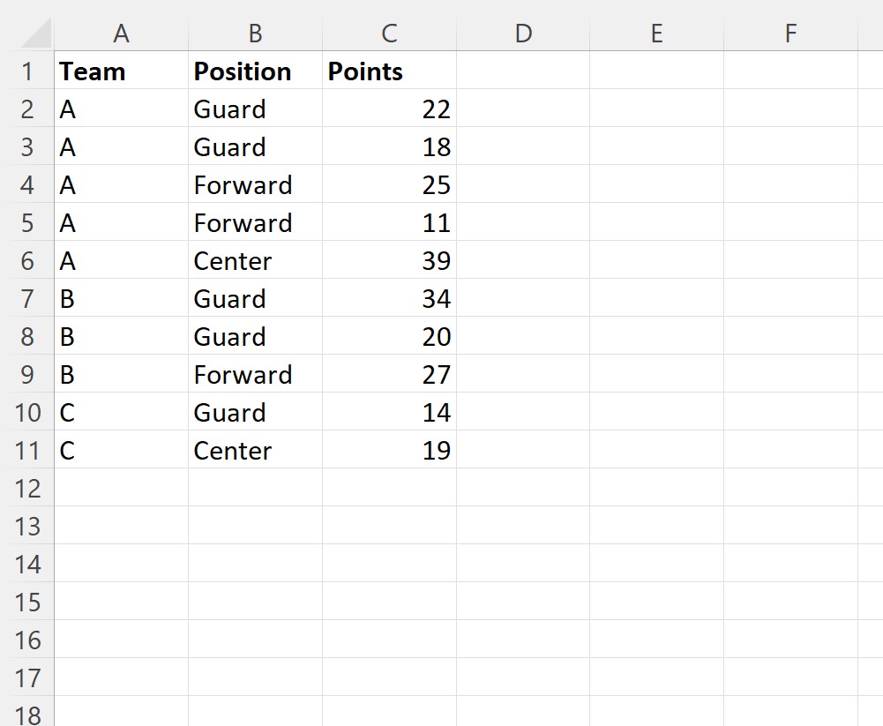
Task: Select column B header
Action: pyautogui.click(x=255, y=34)
